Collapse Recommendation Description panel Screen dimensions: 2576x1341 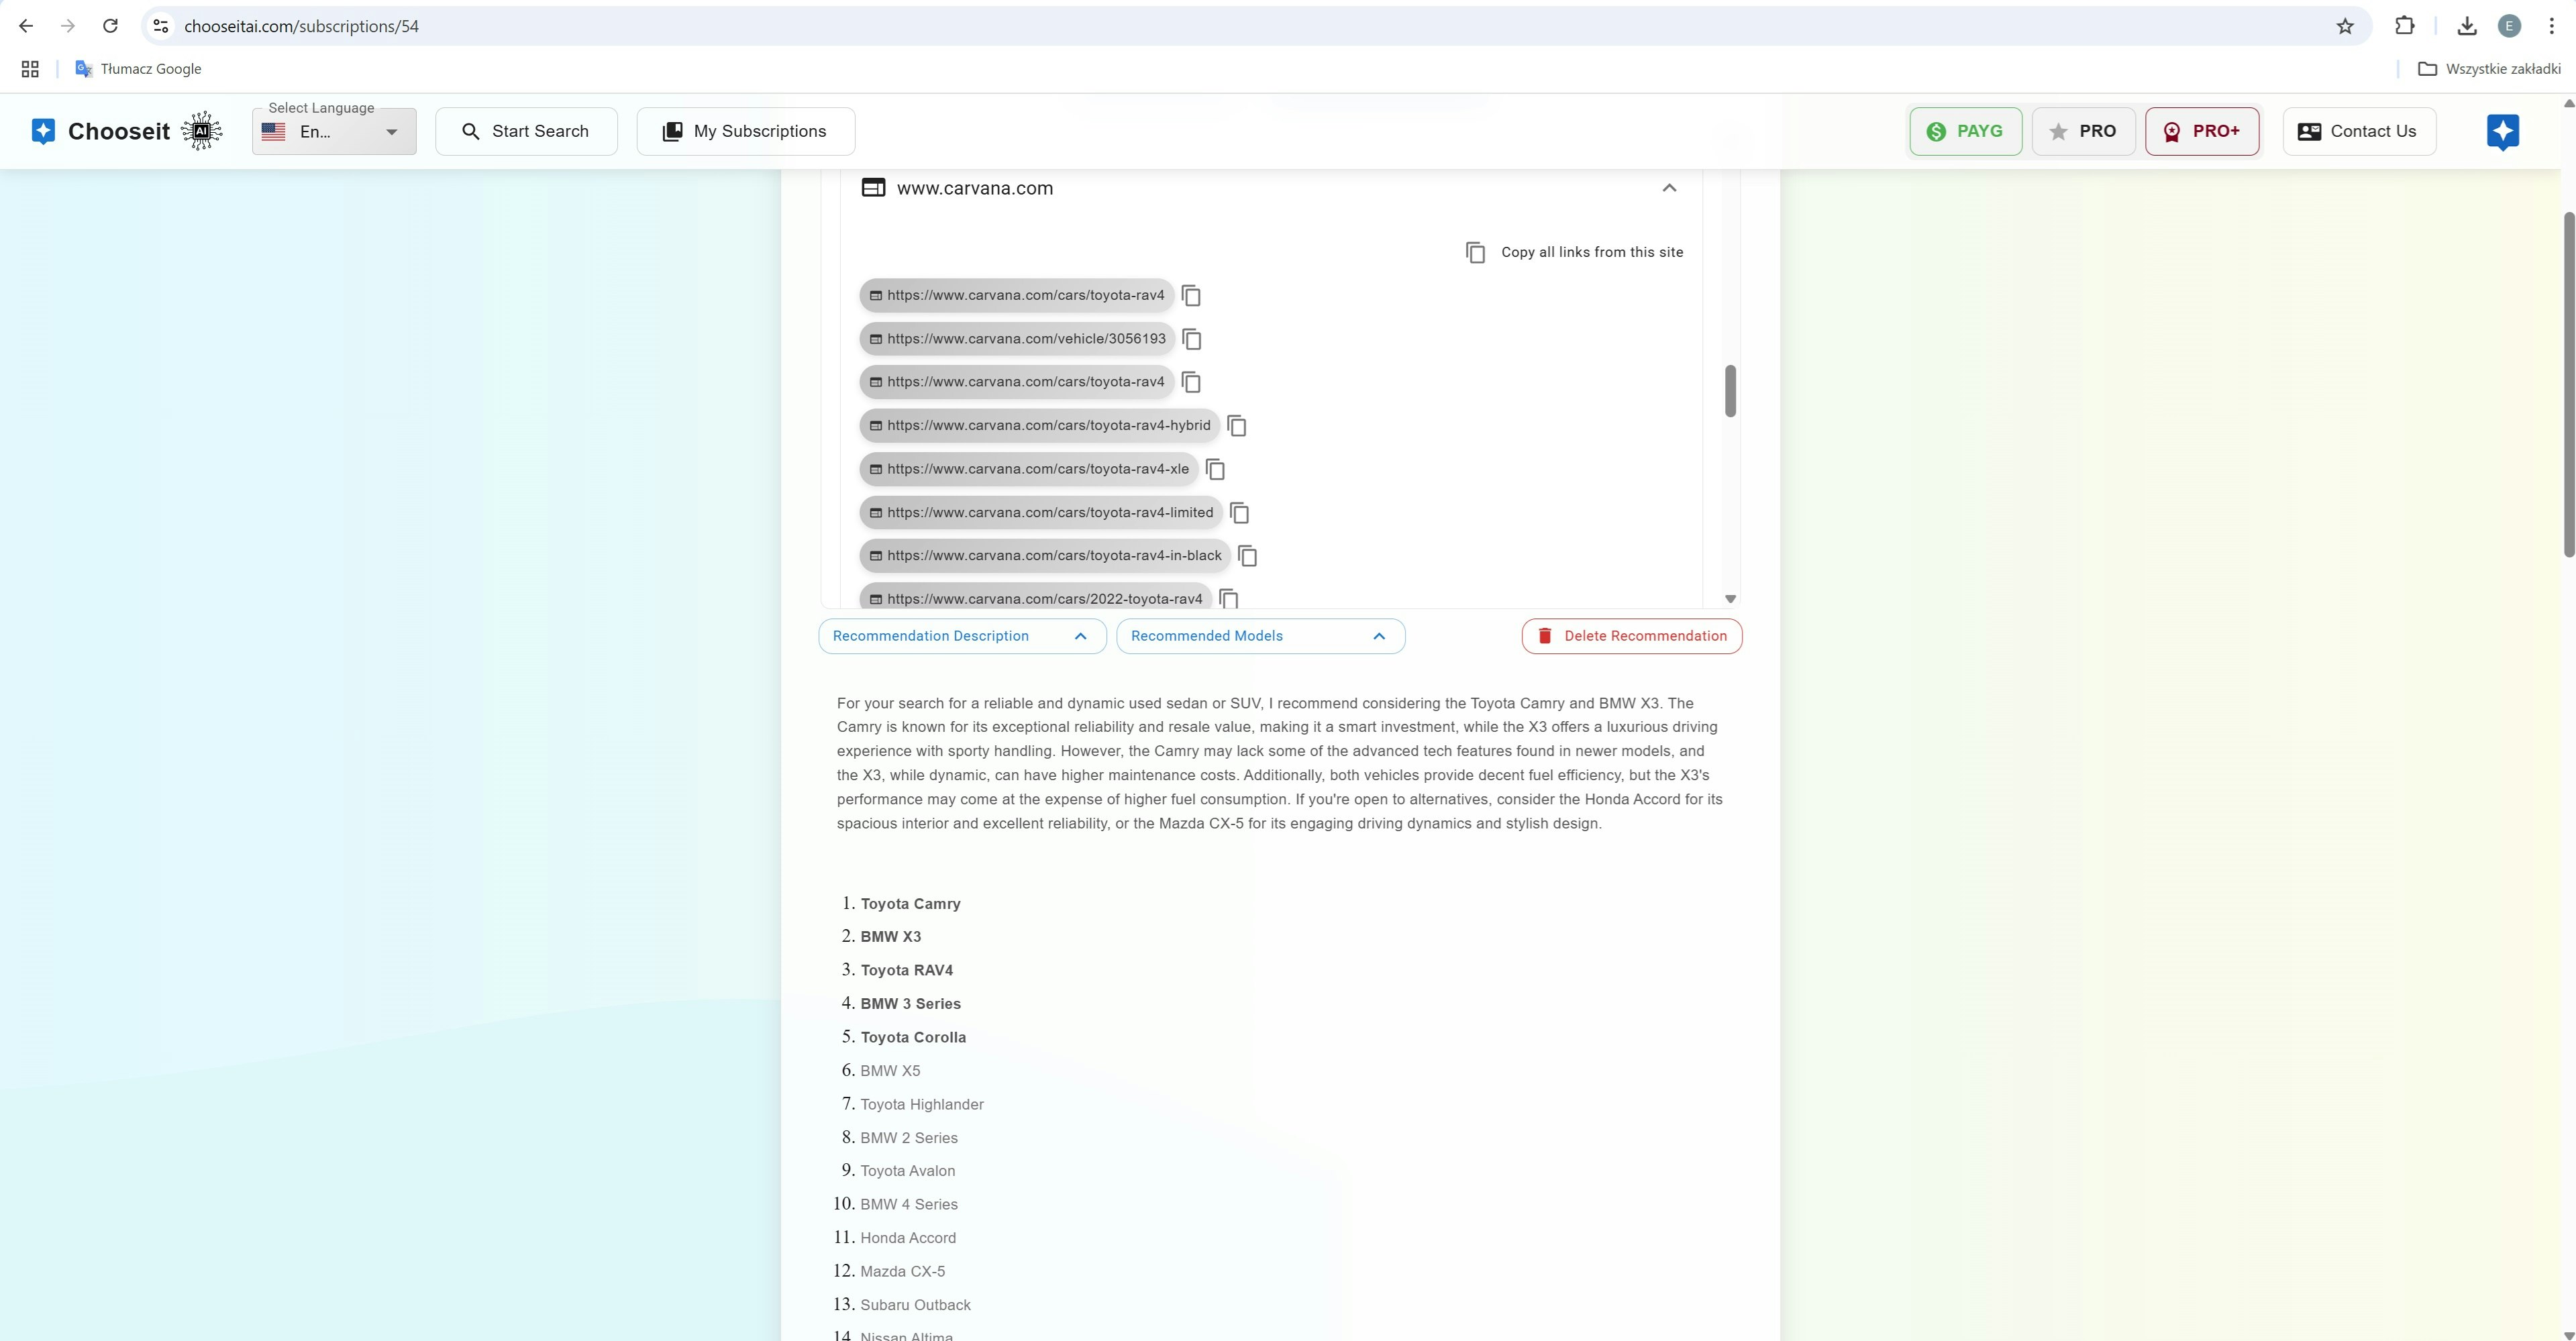point(961,636)
